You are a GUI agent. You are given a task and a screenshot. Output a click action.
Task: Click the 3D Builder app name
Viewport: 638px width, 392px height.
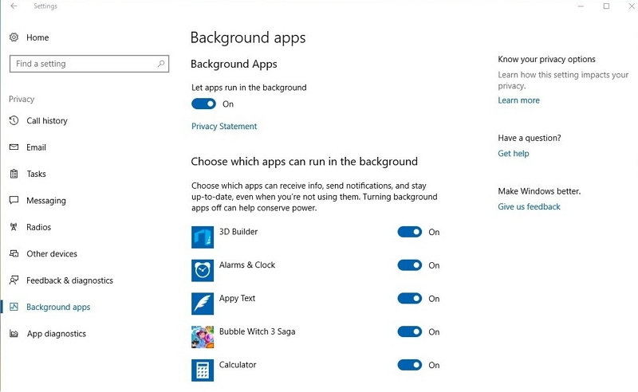(x=238, y=232)
